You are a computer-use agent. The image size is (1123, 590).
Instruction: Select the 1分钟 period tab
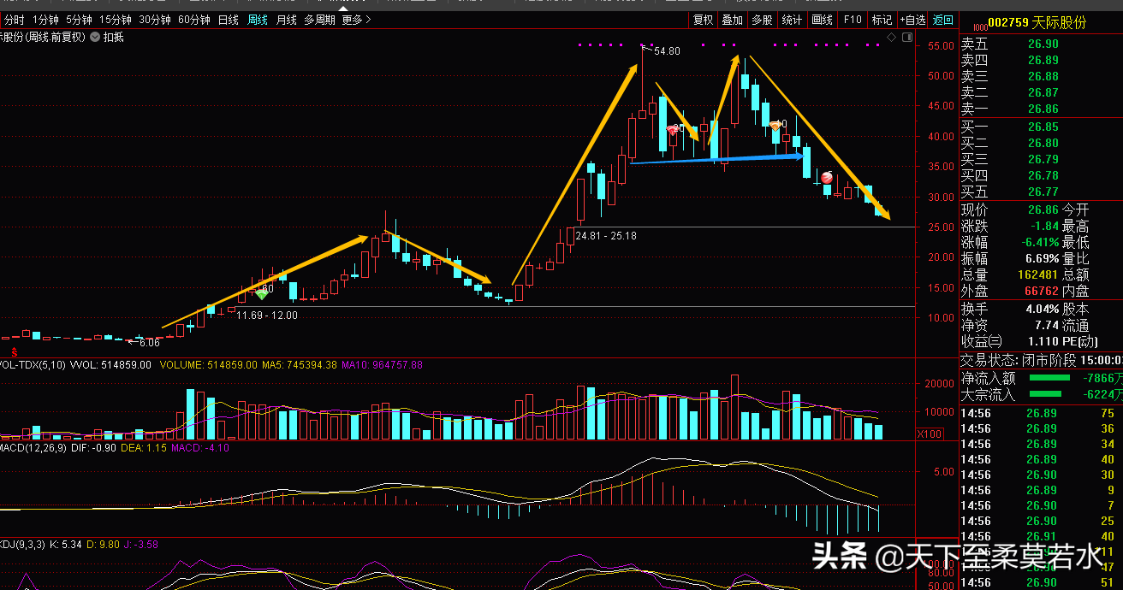click(45, 20)
